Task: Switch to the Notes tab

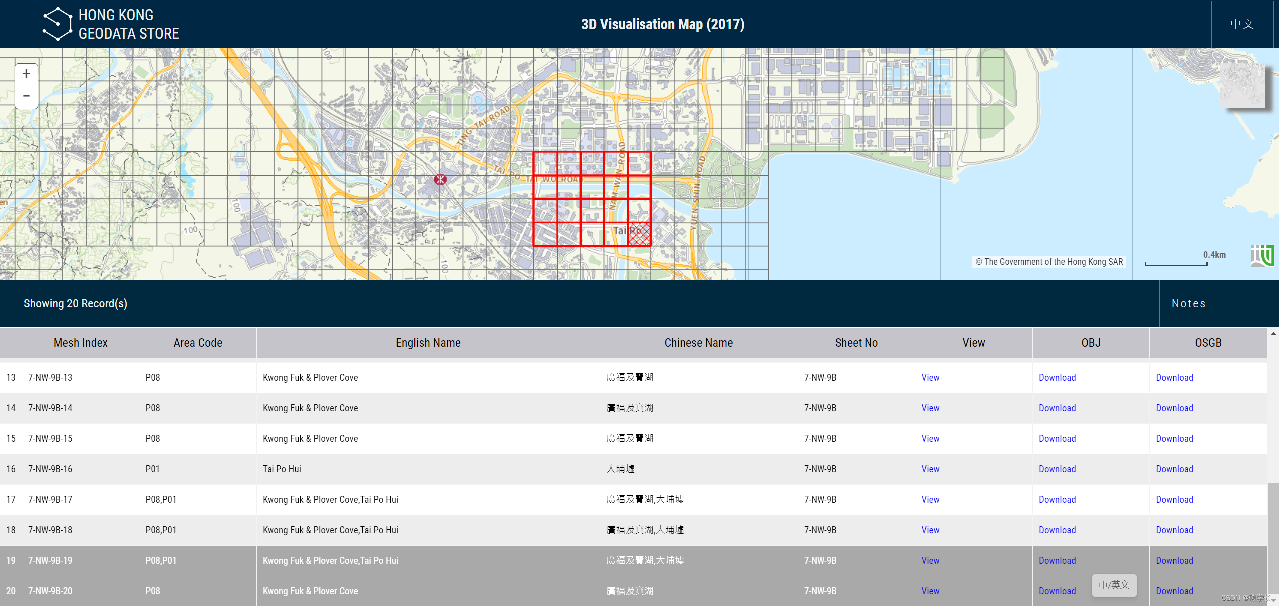Action: click(1188, 303)
